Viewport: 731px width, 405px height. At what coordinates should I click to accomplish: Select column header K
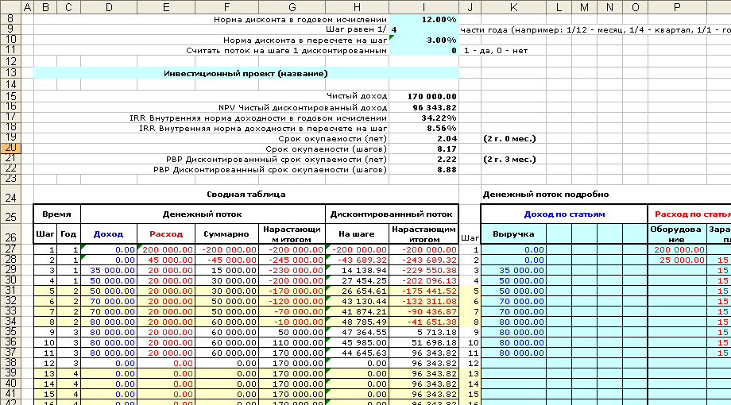[513, 7]
